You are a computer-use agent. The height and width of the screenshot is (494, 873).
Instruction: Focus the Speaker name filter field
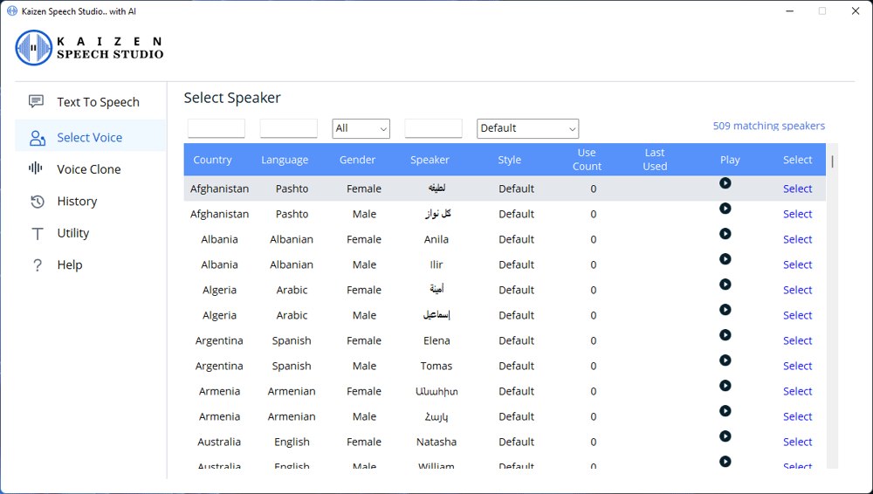[x=433, y=128]
